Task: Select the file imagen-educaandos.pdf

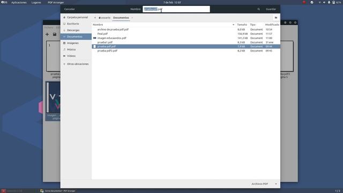Action: click(112, 38)
